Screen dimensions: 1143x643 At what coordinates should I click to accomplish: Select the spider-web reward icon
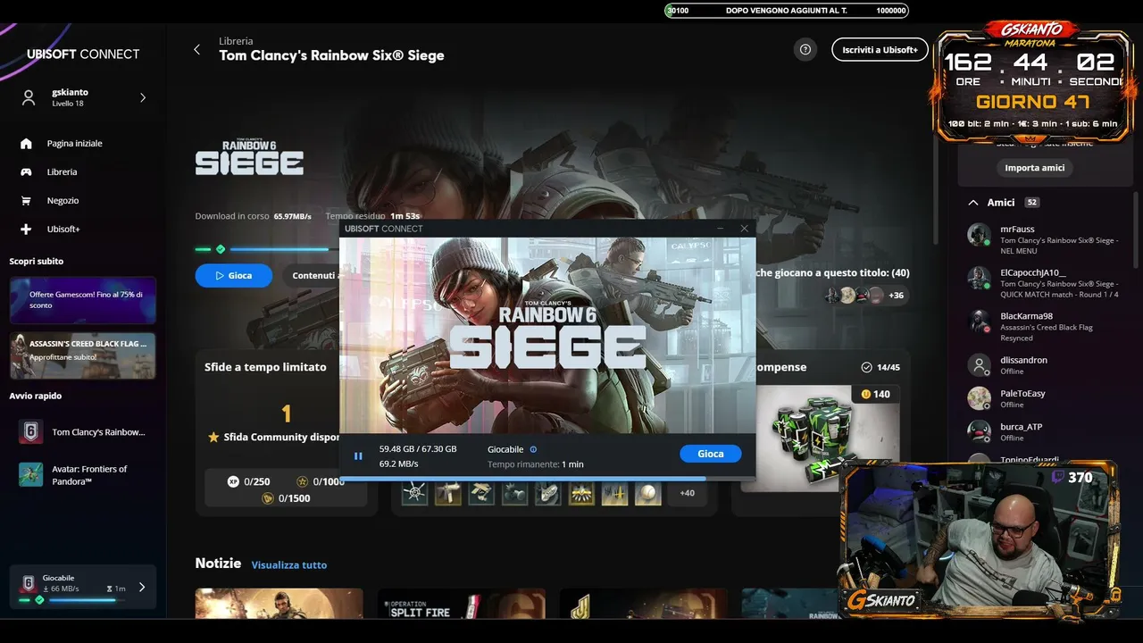click(413, 493)
